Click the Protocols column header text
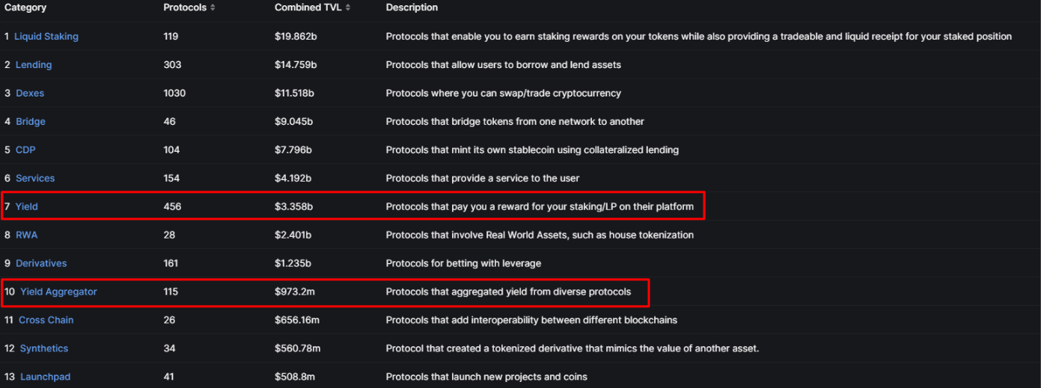 click(185, 7)
